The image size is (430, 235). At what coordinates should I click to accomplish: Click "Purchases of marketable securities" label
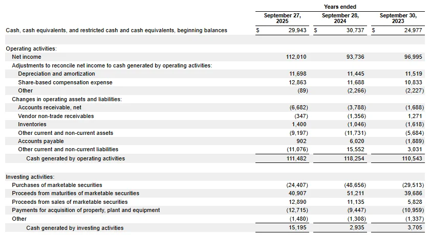(x=57, y=185)
